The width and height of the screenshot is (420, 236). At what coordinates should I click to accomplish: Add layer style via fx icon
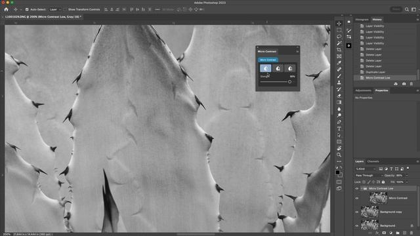point(377,233)
